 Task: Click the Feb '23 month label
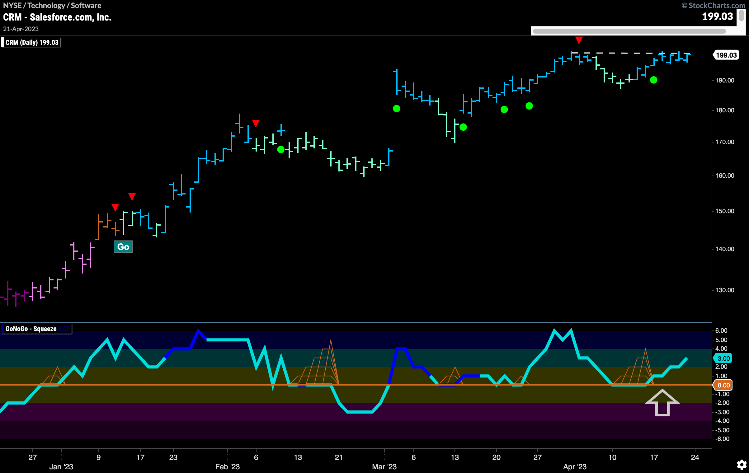coord(228,467)
